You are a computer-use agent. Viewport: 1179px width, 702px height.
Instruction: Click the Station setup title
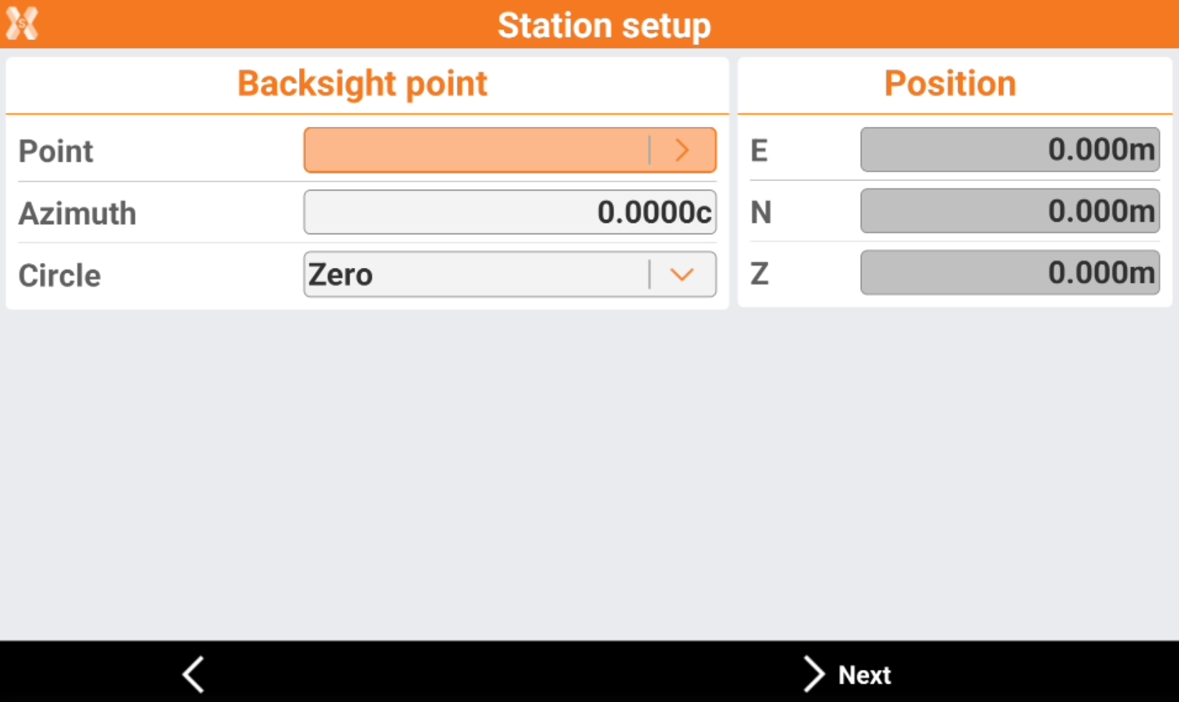tap(604, 25)
